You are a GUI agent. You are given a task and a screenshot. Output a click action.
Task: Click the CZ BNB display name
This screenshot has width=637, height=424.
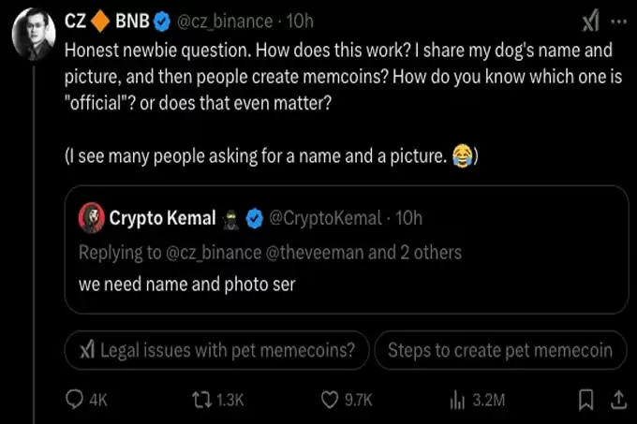pos(106,21)
